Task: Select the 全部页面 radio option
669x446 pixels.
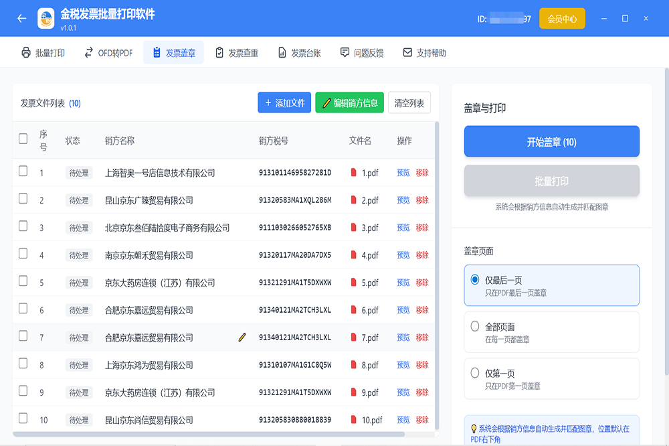Action: [x=475, y=327]
